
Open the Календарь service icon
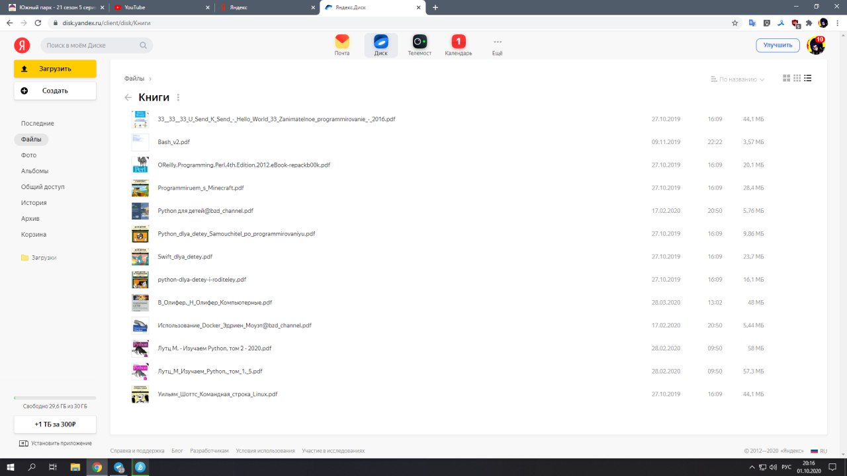pyautogui.click(x=459, y=45)
